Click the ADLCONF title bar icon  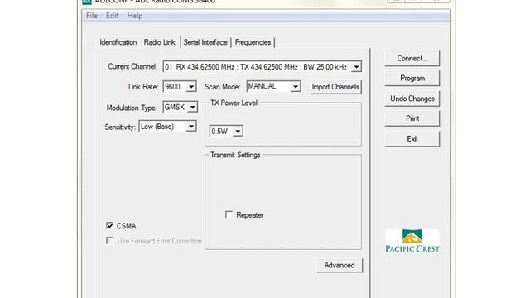click(87, 2)
